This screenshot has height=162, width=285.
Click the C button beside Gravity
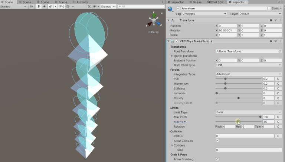click(279, 98)
